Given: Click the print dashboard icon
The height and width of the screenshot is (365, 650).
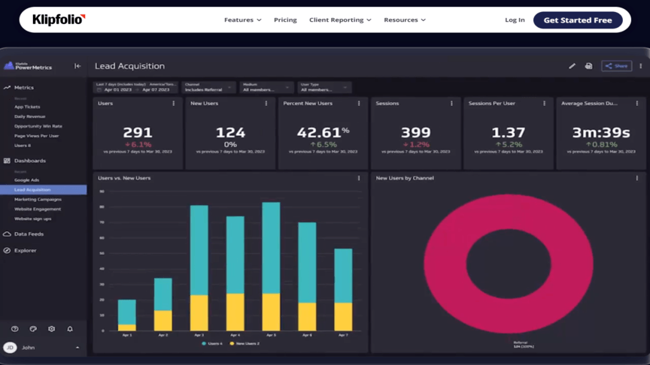Looking at the screenshot, I should pos(588,66).
